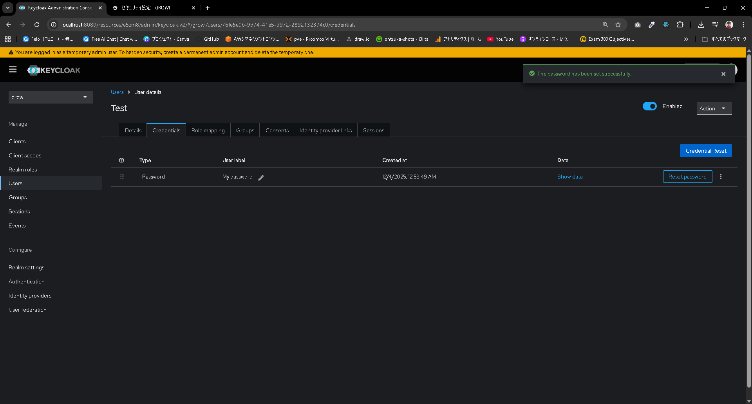Bookmark this page with the star icon
Screen dimensions: 752x404
(618, 25)
